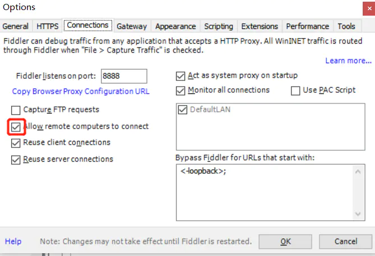Image resolution: width=375 pixels, height=256 pixels.
Task: Click Copy Browser Proxy Configuration URL link
Action: tap(81, 91)
